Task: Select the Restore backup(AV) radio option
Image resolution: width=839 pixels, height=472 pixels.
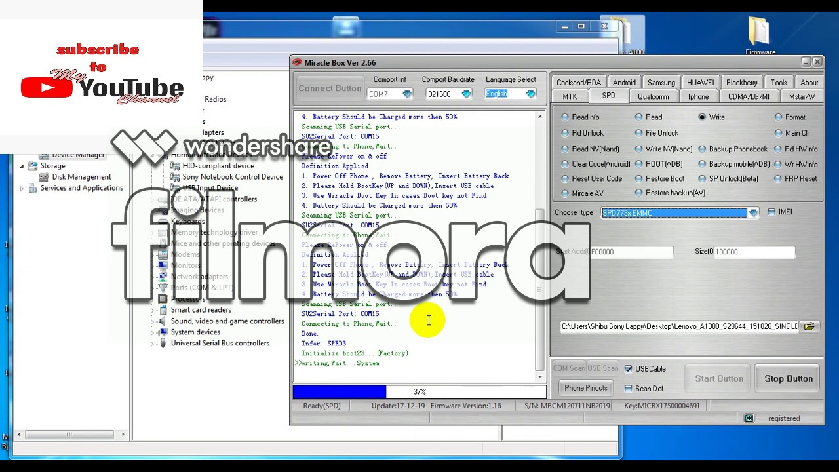Action: 638,193
